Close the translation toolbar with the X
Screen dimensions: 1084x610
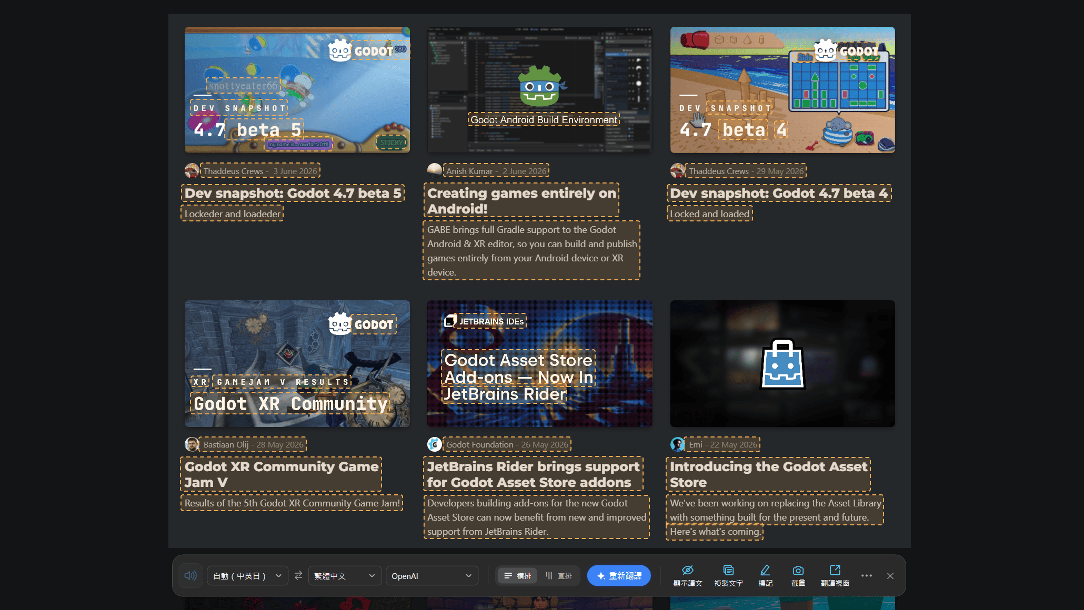pyautogui.click(x=890, y=576)
